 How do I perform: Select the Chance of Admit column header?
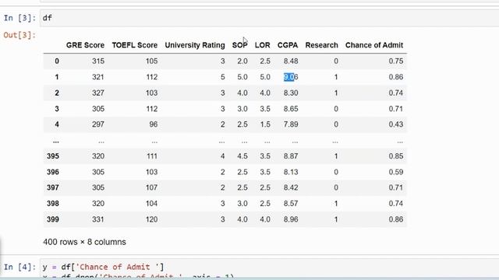point(374,45)
